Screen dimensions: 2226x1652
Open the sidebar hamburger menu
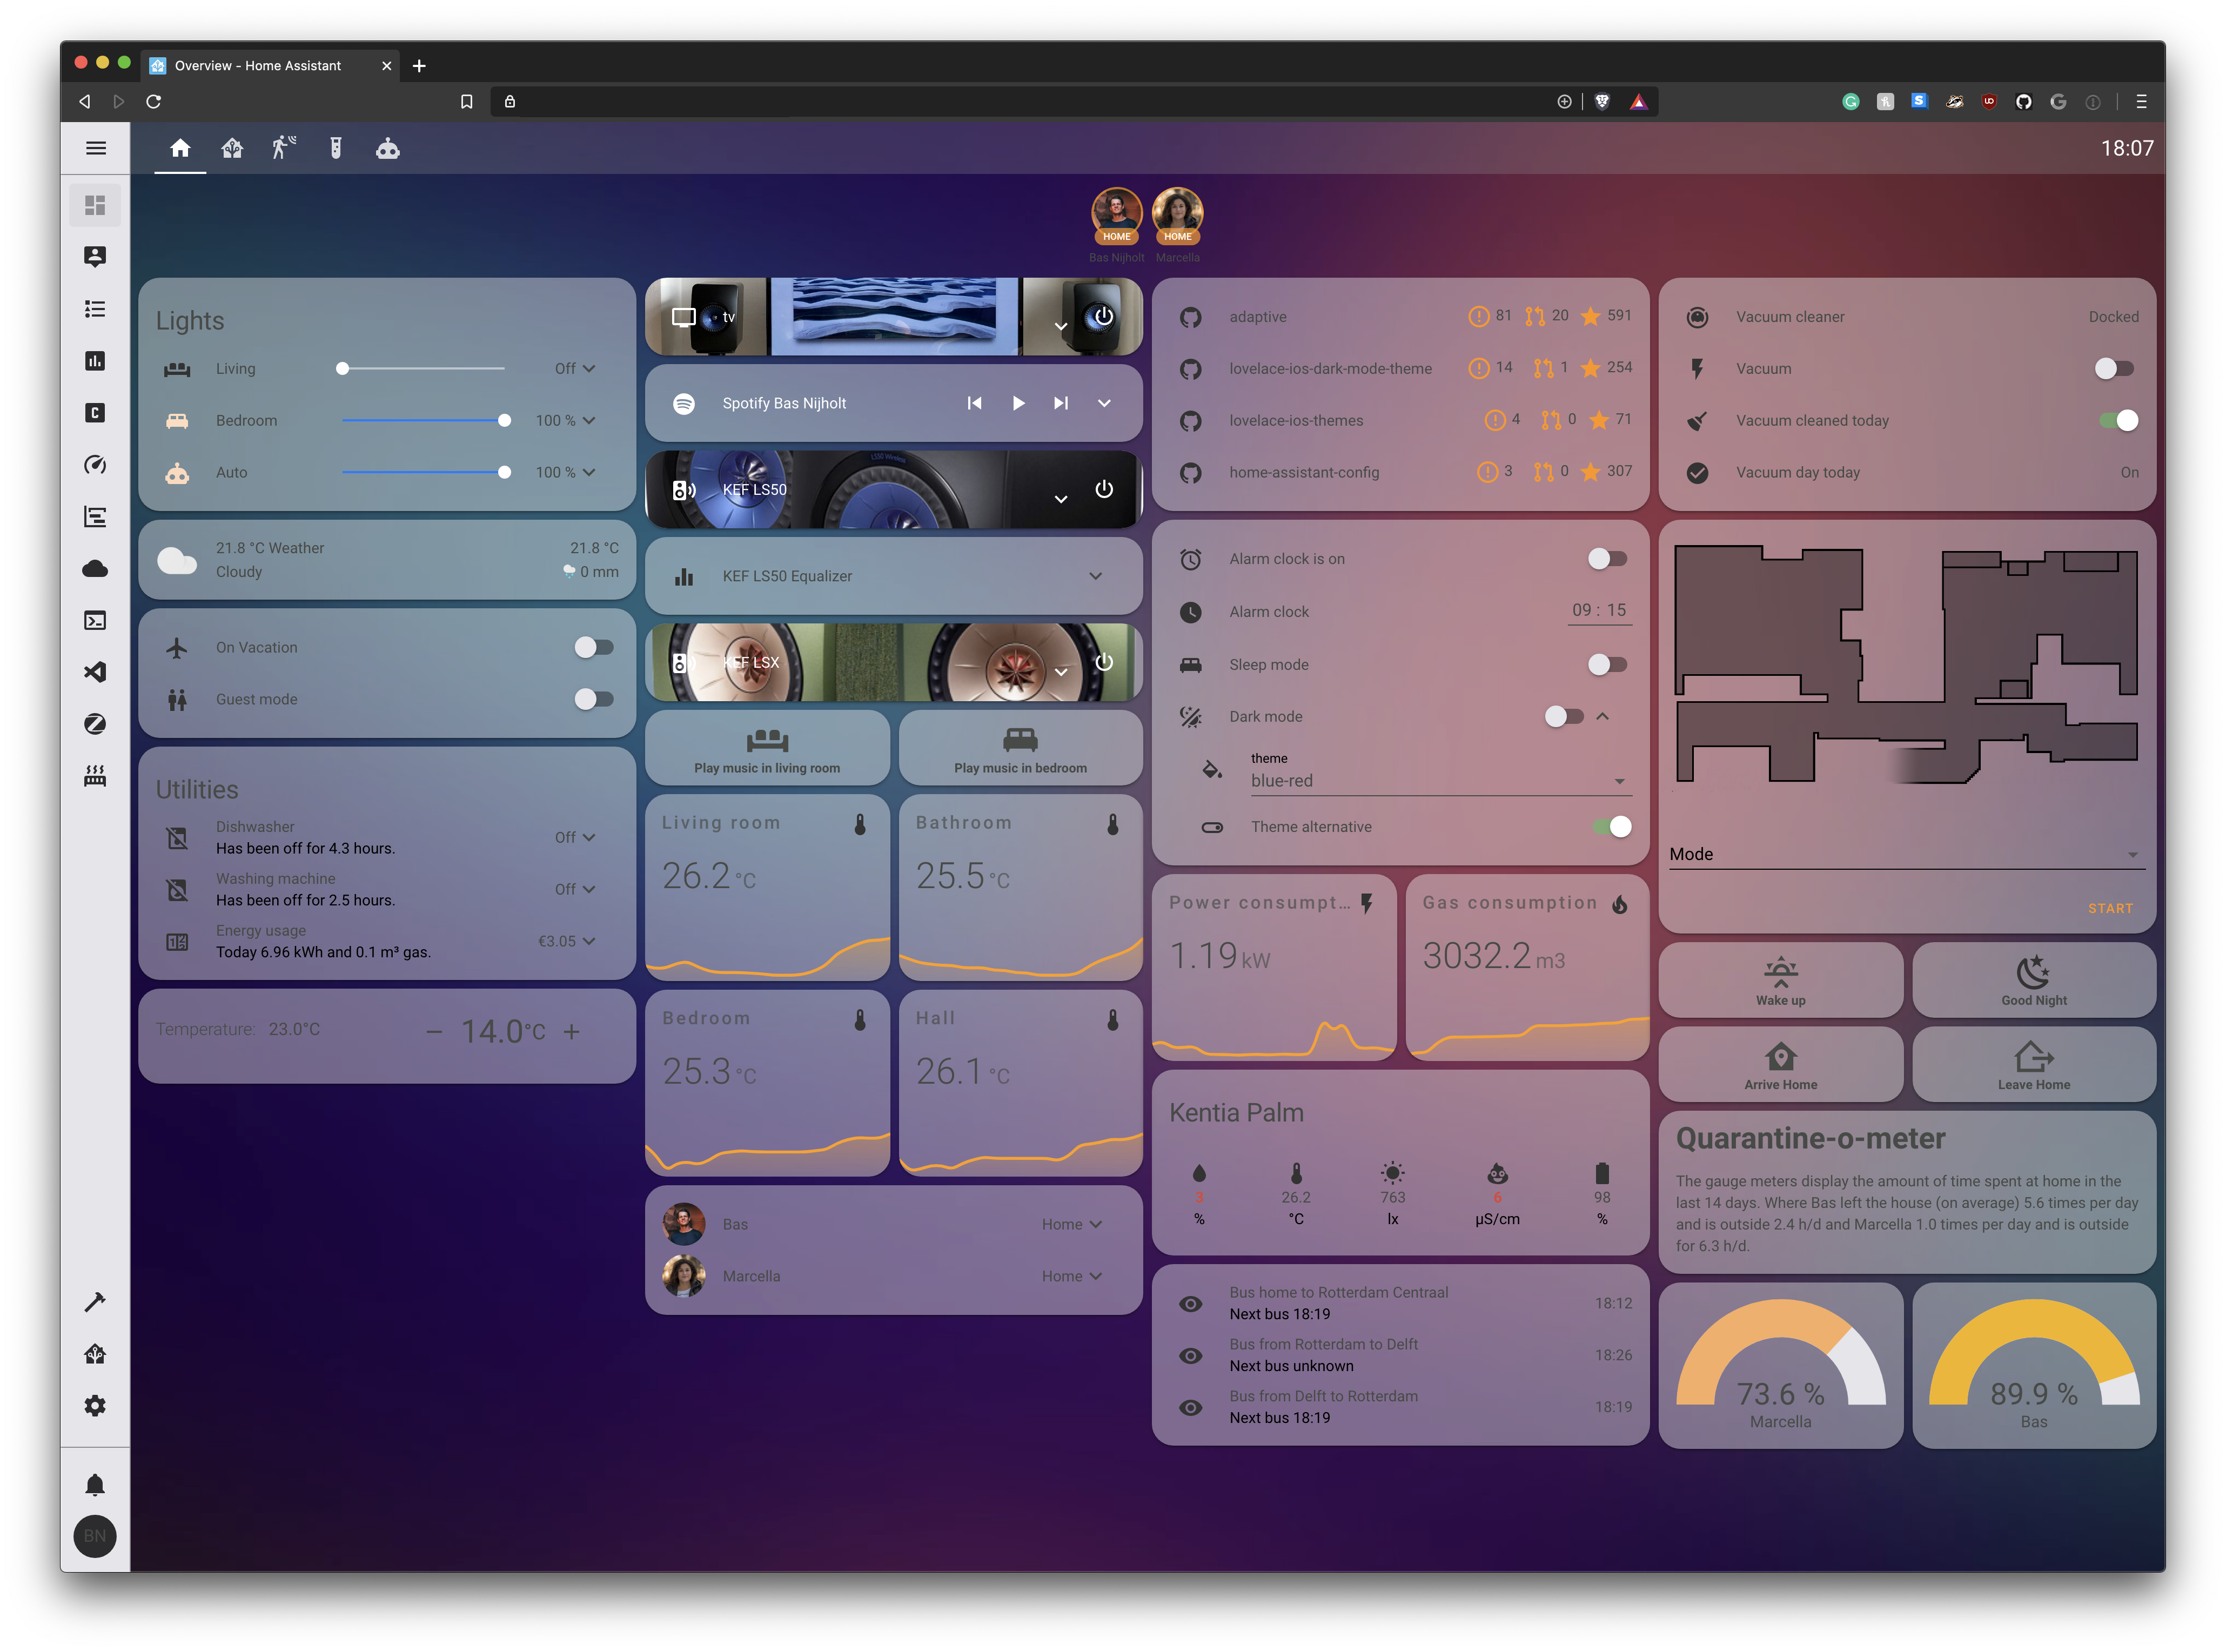coord(96,148)
